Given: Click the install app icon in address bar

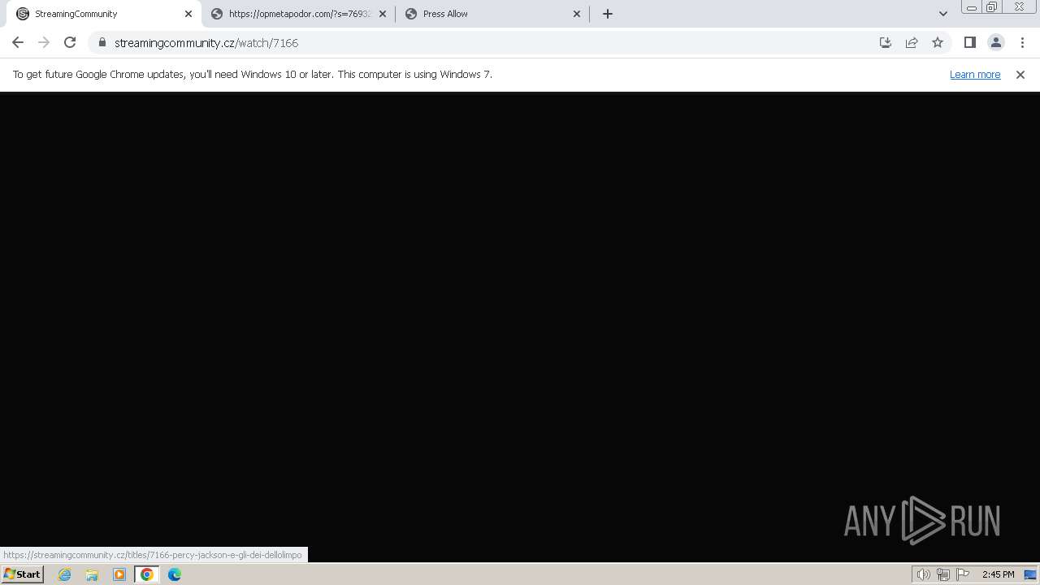Looking at the screenshot, I should (x=886, y=42).
